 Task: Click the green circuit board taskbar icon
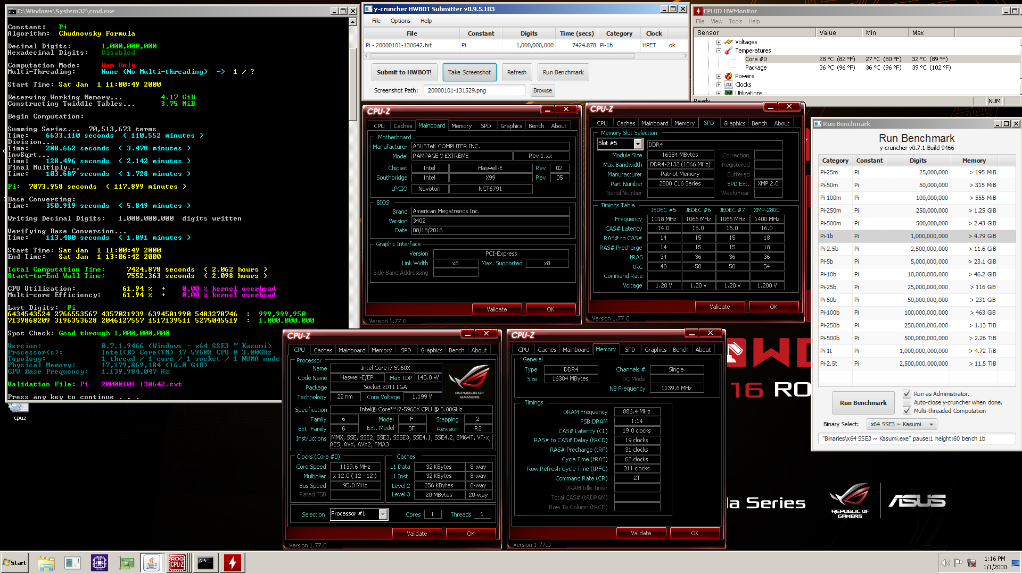(x=126, y=563)
